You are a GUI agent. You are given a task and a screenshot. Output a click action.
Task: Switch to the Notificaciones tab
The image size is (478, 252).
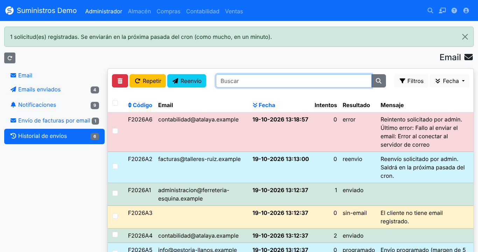[54, 105]
